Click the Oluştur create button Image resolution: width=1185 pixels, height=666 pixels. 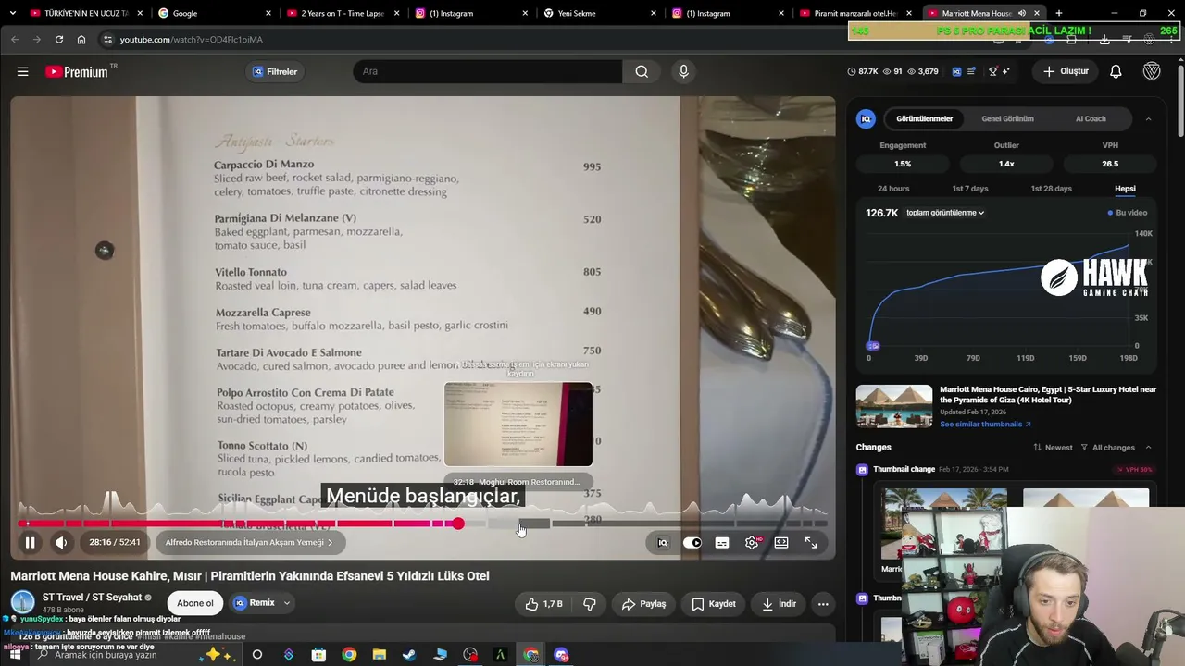1066,71
